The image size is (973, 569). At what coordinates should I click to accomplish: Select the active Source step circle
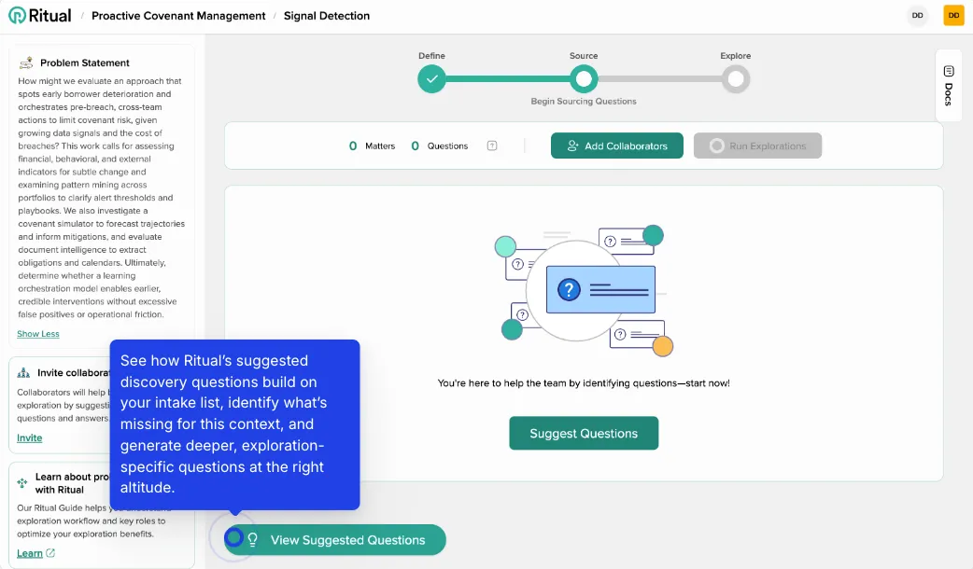coord(584,80)
